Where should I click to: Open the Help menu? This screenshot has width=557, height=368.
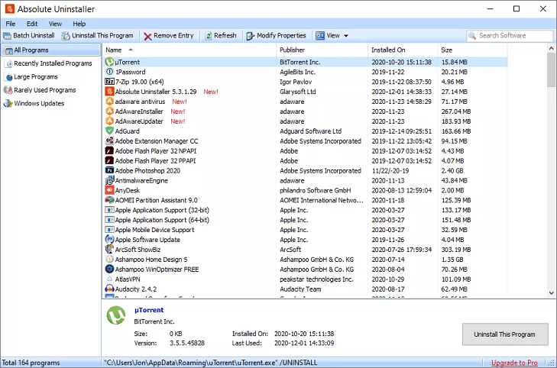point(79,24)
